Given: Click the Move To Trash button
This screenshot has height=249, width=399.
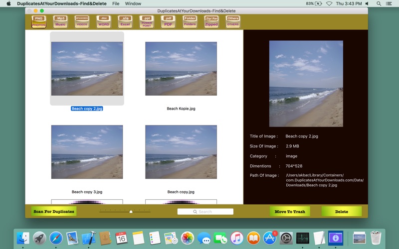Looking at the screenshot, I should (290, 211).
